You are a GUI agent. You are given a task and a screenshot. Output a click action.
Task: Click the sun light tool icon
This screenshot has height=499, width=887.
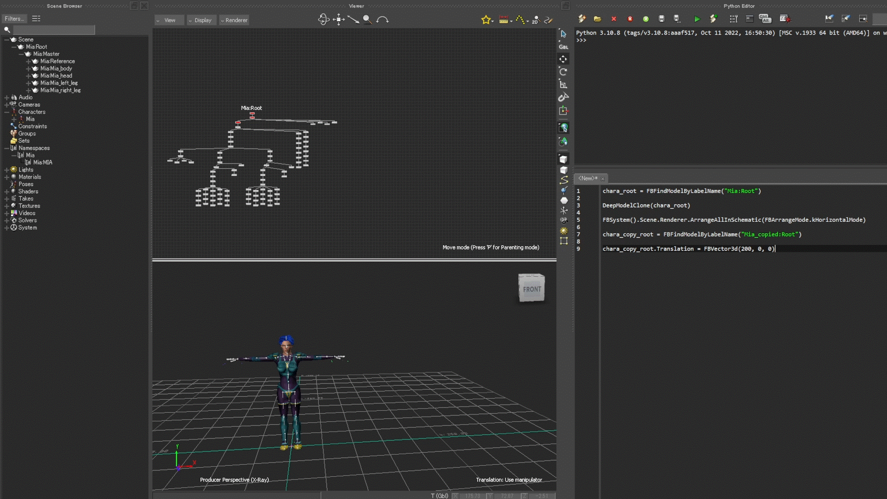coord(564,231)
